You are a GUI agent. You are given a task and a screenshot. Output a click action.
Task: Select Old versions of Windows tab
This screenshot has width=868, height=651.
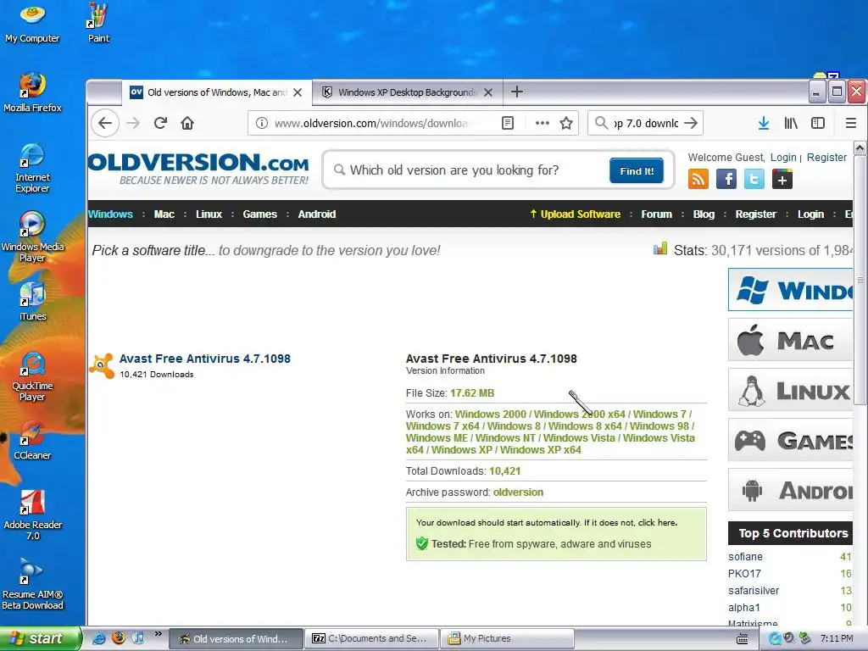(x=216, y=92)
